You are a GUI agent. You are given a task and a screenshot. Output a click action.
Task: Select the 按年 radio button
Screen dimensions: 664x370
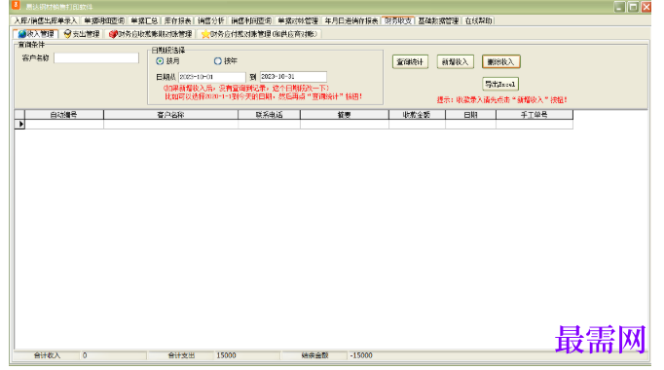pos(218,61)
